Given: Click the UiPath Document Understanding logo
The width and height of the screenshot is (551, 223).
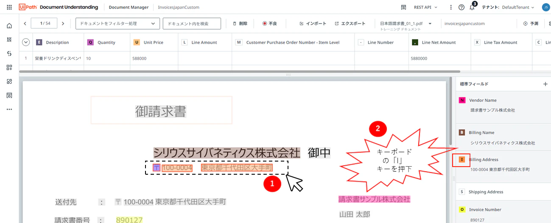Looking at the screenshot, I should coord(59,7).
